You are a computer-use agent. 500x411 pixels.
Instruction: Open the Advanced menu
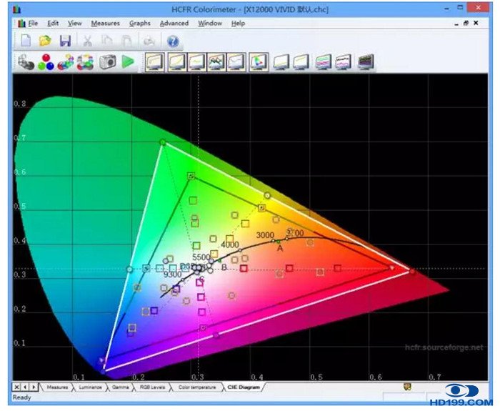click(x=174, y=23)
